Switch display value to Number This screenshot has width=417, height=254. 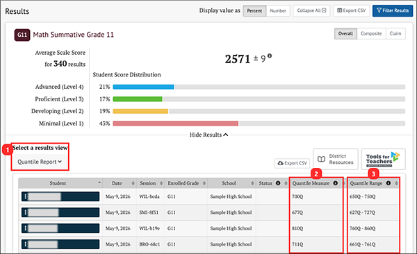point(278,11)
